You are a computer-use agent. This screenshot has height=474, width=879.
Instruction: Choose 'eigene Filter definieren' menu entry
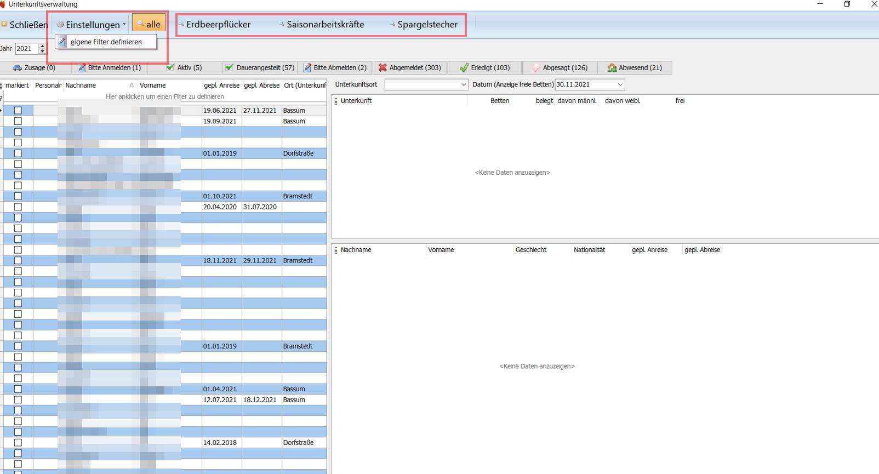106,42
